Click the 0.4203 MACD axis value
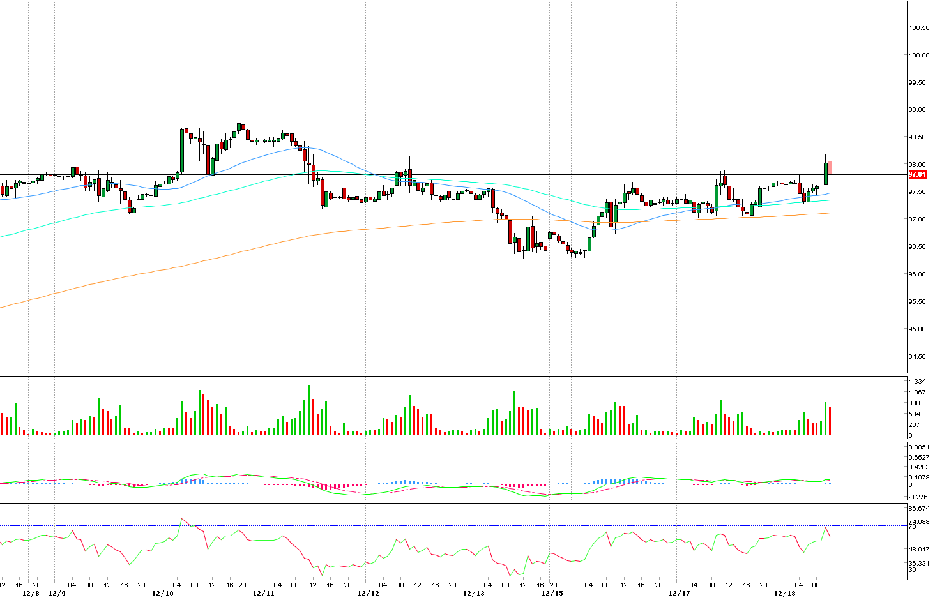The height and width of the screenshot is (600, 935). click(919, 467)
